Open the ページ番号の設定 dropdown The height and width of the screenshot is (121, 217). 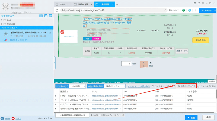point(115,86)
